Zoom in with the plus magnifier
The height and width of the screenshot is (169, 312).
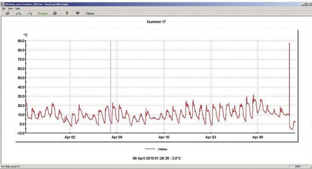tap(19, 13)
